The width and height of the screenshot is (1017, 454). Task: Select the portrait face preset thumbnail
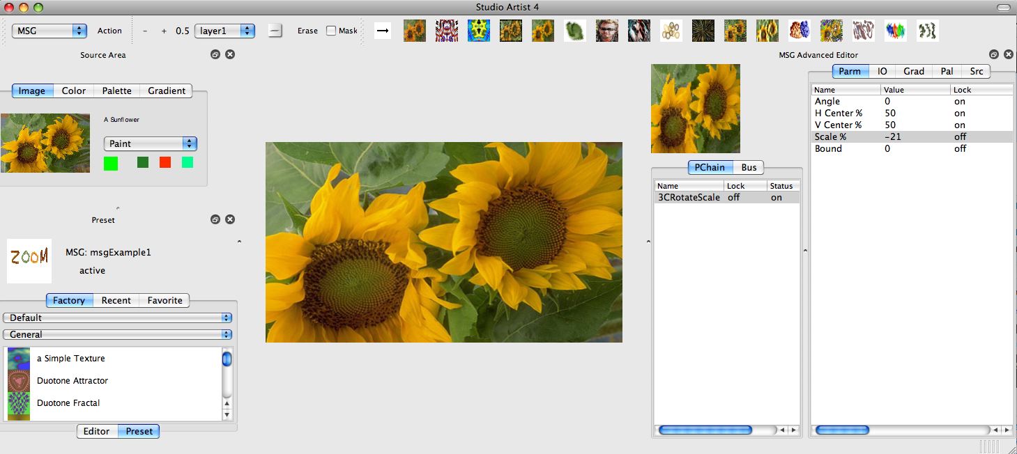(606, 31)
